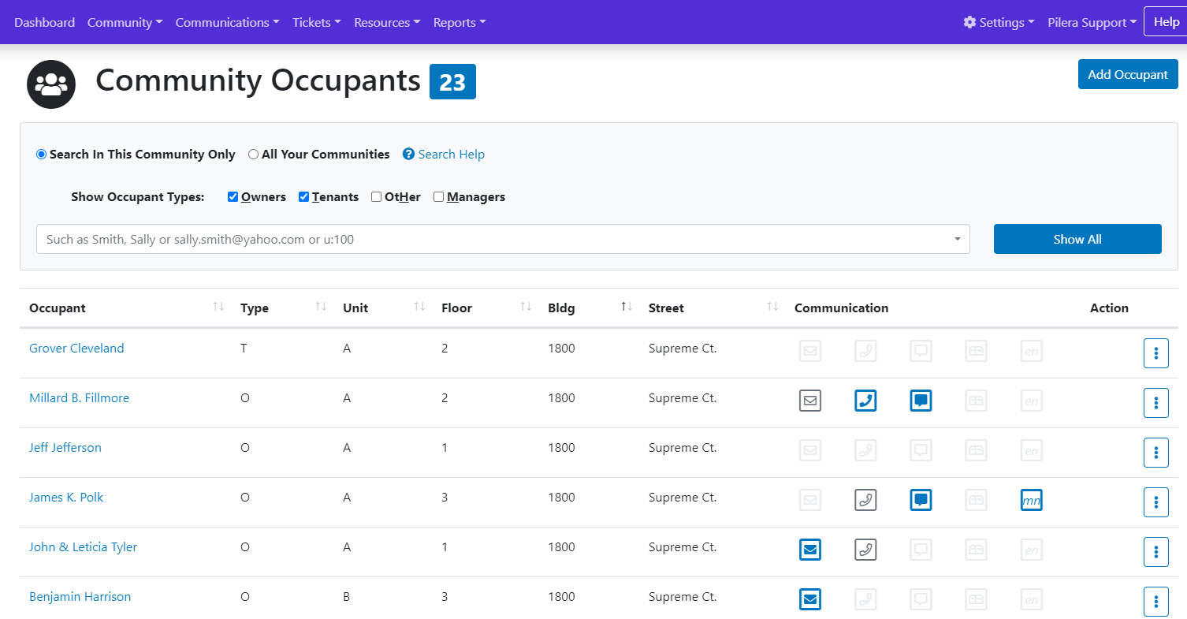
Task: Uncheck the Owners occupant type
Action: pyautogui.click(x=233, y=196)
